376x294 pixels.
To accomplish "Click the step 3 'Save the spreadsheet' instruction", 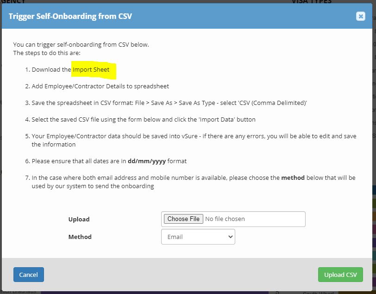I will point(169,103).
